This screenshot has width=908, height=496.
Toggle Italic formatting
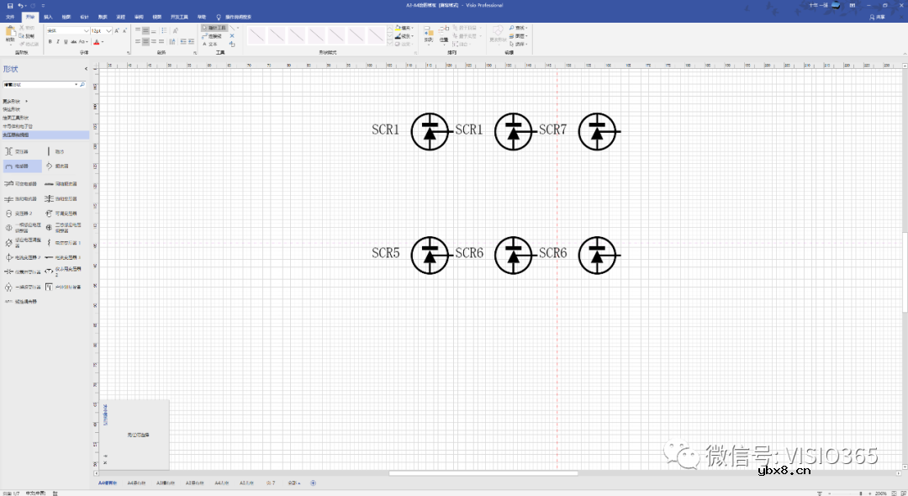click(57, 41)
